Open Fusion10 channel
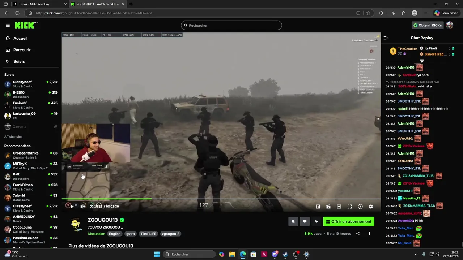Viewport: 463px width, 260px height. coord(31,105)
